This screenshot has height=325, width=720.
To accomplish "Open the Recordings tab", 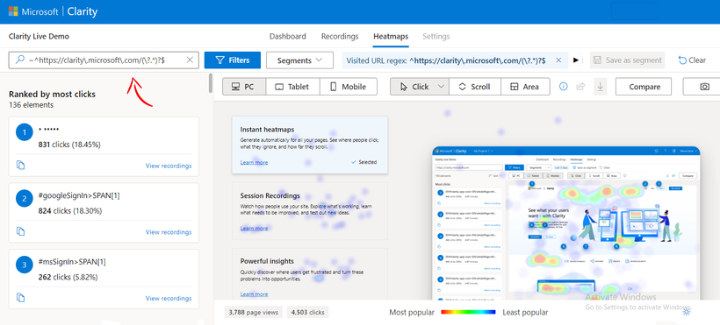I will pyautogui.click(x=340, y=36).
